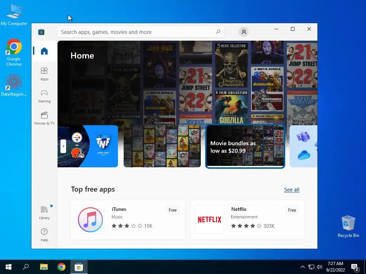
Task: Click the Top free apps heading
Action: (93, 189)
